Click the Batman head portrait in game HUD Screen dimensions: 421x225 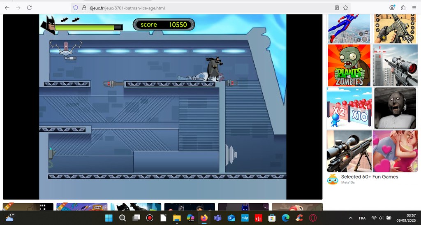point(49,25)
